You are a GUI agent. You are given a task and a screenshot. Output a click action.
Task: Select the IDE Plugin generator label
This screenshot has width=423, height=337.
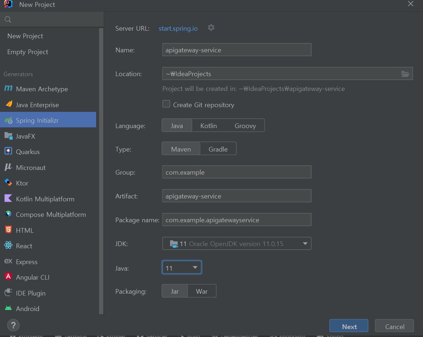31,293
